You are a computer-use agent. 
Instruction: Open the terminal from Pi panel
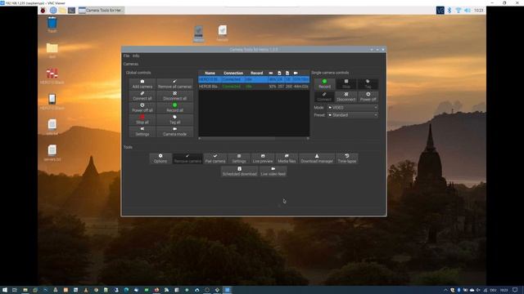[x=72, y=11]
